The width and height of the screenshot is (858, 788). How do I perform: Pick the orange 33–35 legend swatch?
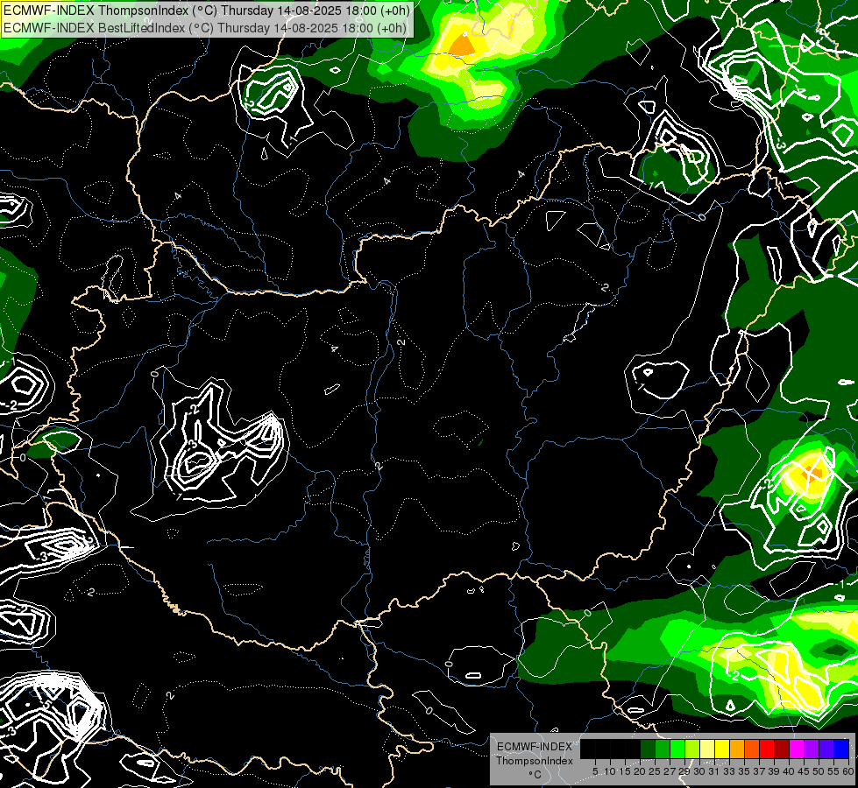tap(737, 749)
